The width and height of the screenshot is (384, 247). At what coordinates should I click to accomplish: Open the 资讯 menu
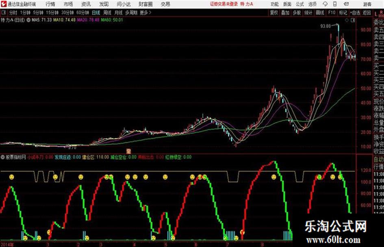(x=86, y=4)
